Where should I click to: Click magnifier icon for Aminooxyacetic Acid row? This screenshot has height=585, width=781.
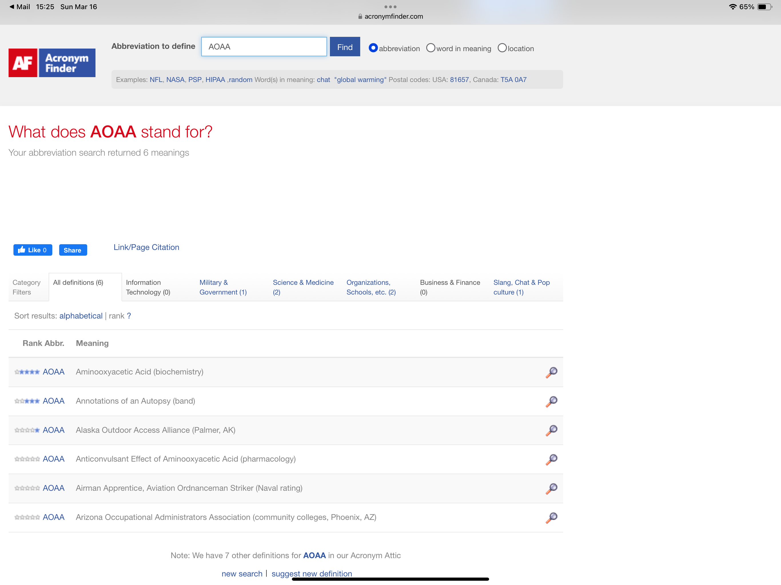pos(551,372)
